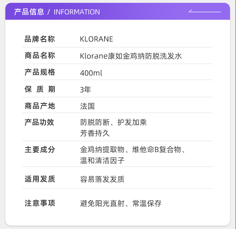
Task: Click the 芳香持久 text line
Action: pos(95,133)
